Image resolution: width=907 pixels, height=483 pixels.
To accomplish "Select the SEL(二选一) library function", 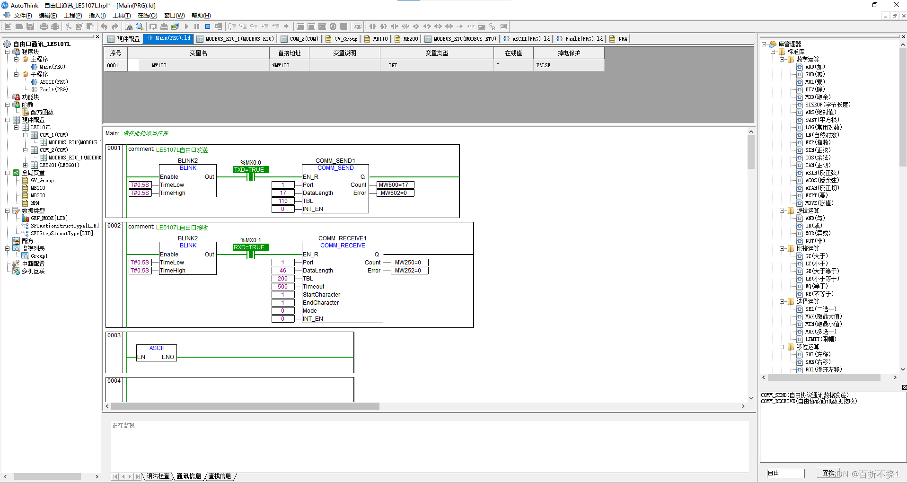I will [820, 309].
